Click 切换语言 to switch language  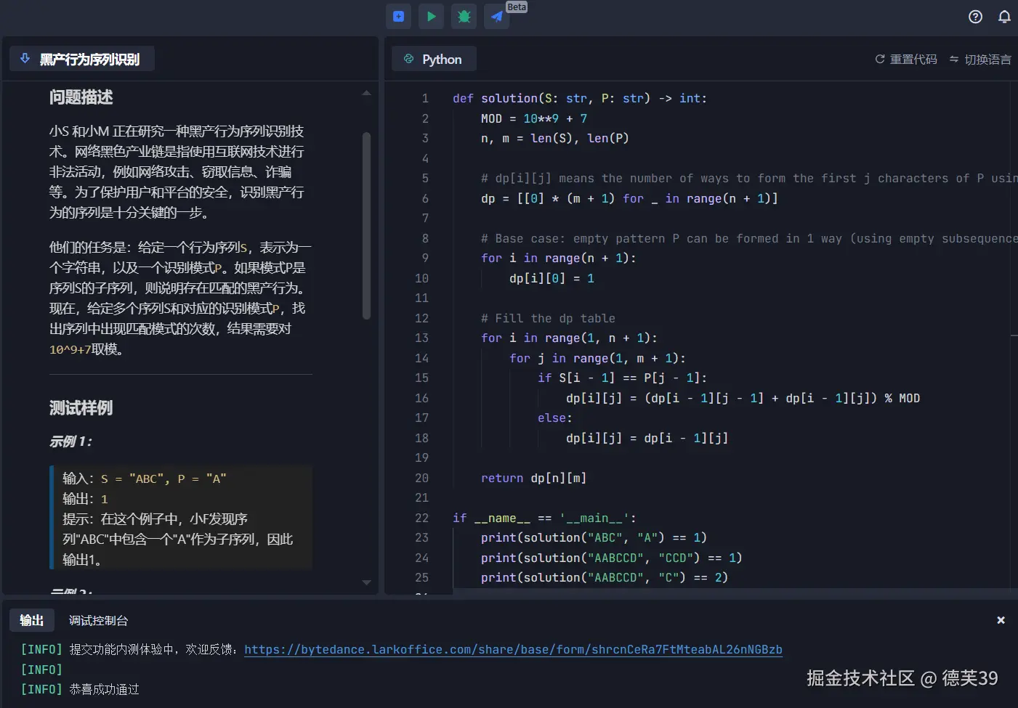click(980, 60)
